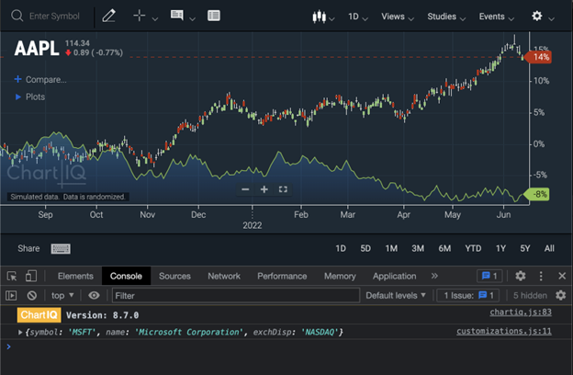Open the top context dropdown
The image size is (573, 375).
tap(62, 295)
